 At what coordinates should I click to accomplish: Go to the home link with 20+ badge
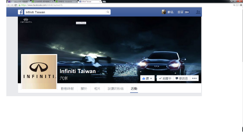183,12
